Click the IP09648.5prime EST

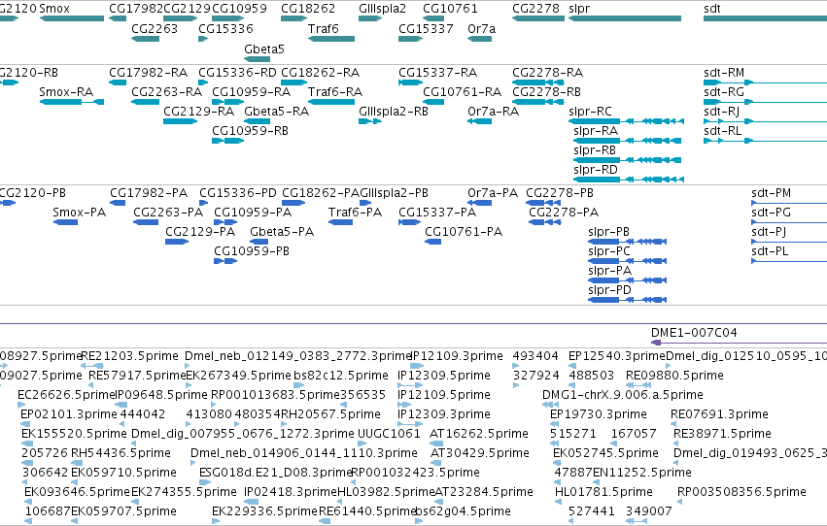[x=121, y=405]
